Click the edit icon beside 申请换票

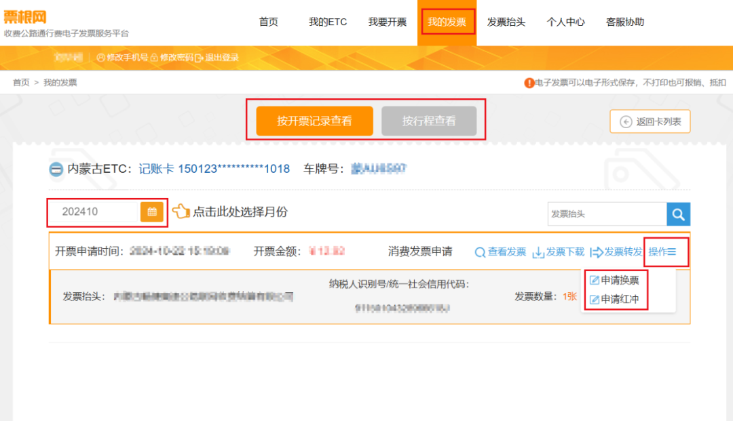595,279
